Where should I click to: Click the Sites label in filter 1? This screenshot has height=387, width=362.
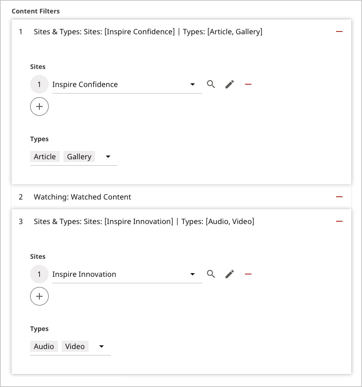click(38, 67)
